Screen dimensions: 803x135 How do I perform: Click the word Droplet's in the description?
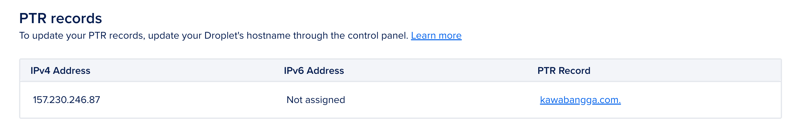tap(224, 35)
